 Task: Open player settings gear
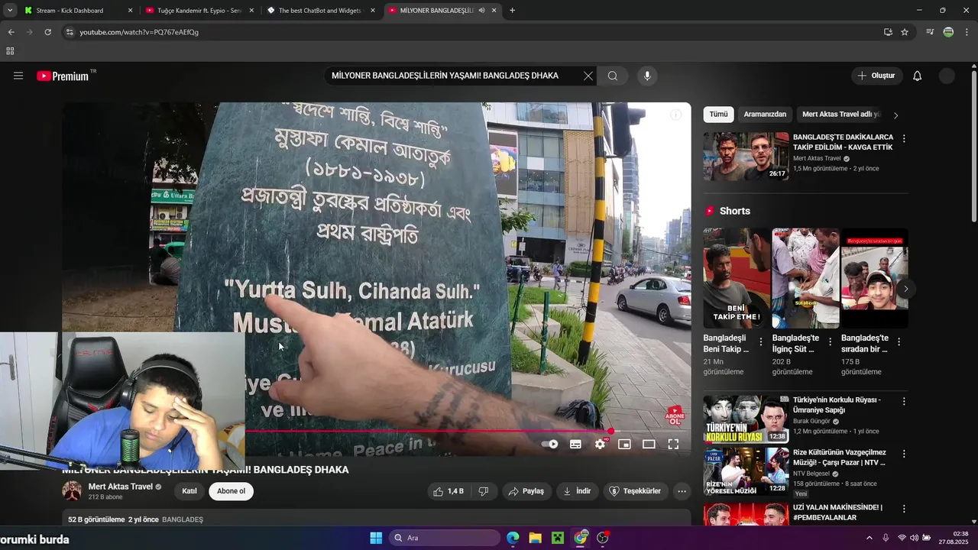coord(601,444)
